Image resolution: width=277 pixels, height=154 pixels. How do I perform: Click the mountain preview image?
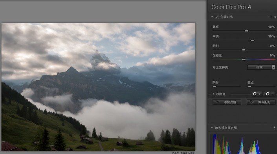[x=98, y=87]
